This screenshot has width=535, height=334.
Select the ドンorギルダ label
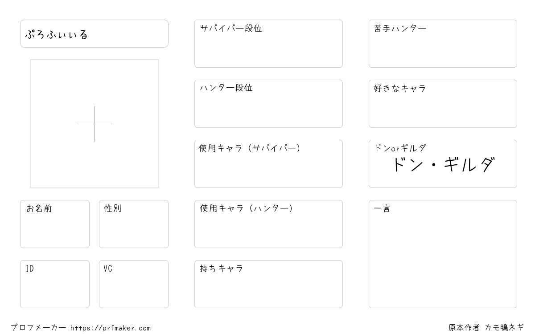[x=400, y=148]
